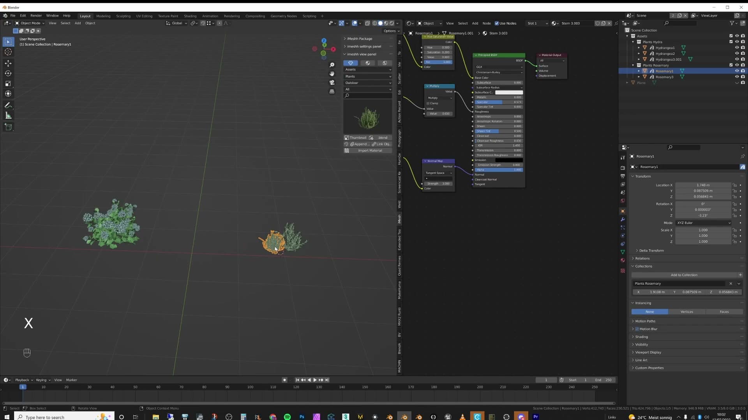
Task: Switch to UV Editing workspace tab
Action: [x=144, y=16]
